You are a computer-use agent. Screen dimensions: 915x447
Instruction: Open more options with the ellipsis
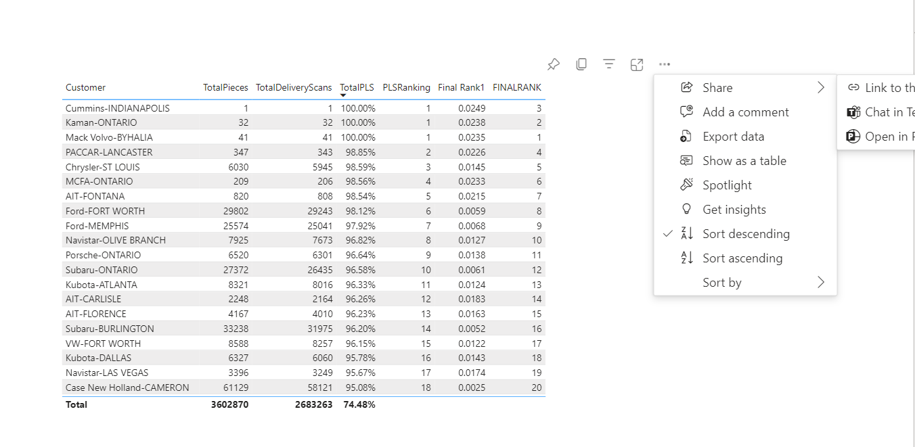664,64
